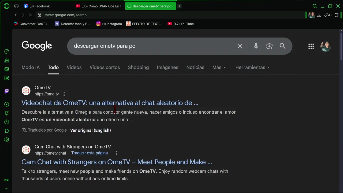Image resolution: width=343 pixels, height=193 pixels.
Task: Open tab search magnifier in title bar
Action: tap(315, 6)
